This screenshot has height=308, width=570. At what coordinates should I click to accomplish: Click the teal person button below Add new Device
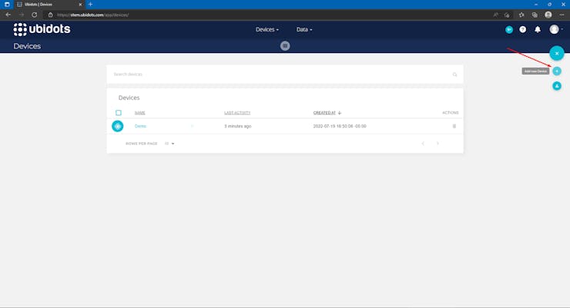click(x=557, y=86)
